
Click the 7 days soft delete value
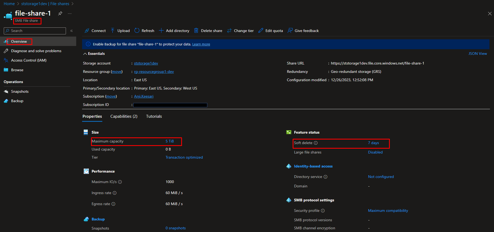(x=373, y=143)
